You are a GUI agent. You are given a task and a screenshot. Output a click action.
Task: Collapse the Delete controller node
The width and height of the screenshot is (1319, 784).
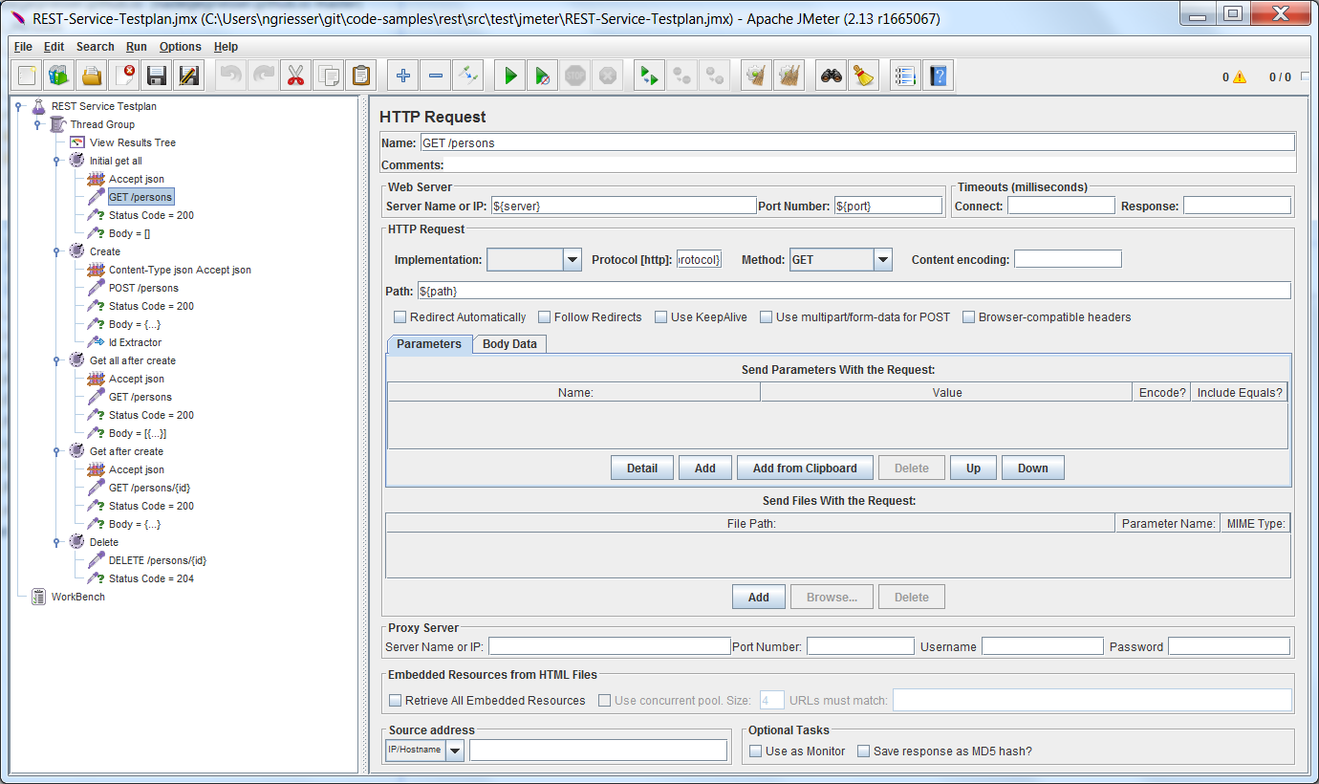pos(56,542)
